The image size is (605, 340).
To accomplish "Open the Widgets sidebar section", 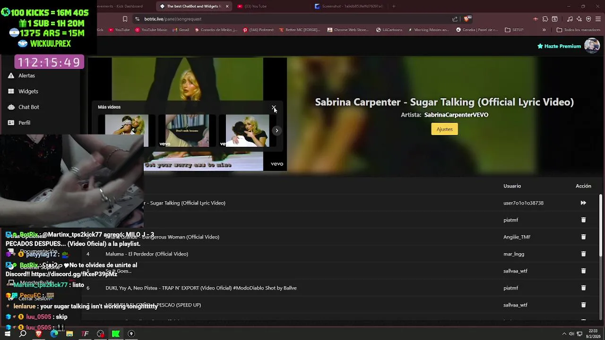I will [x=28, y=91].
